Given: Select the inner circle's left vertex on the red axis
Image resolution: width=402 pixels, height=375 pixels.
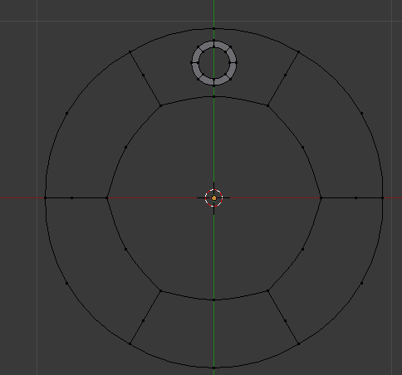Looking at the screenshot, I should 107,198.
